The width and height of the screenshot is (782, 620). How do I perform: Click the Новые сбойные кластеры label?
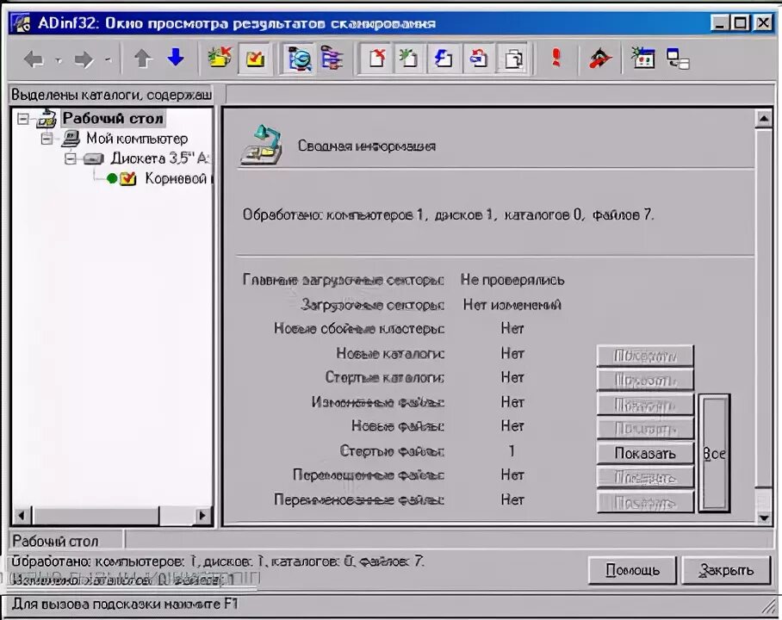tap(359, 329)
